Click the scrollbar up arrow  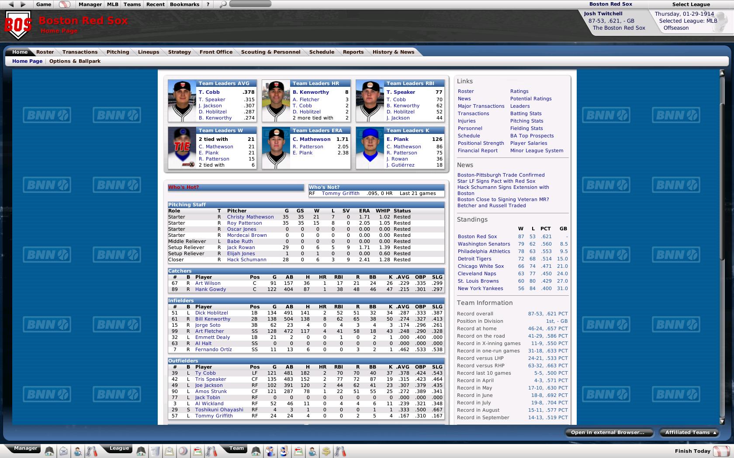pos(722,73)
